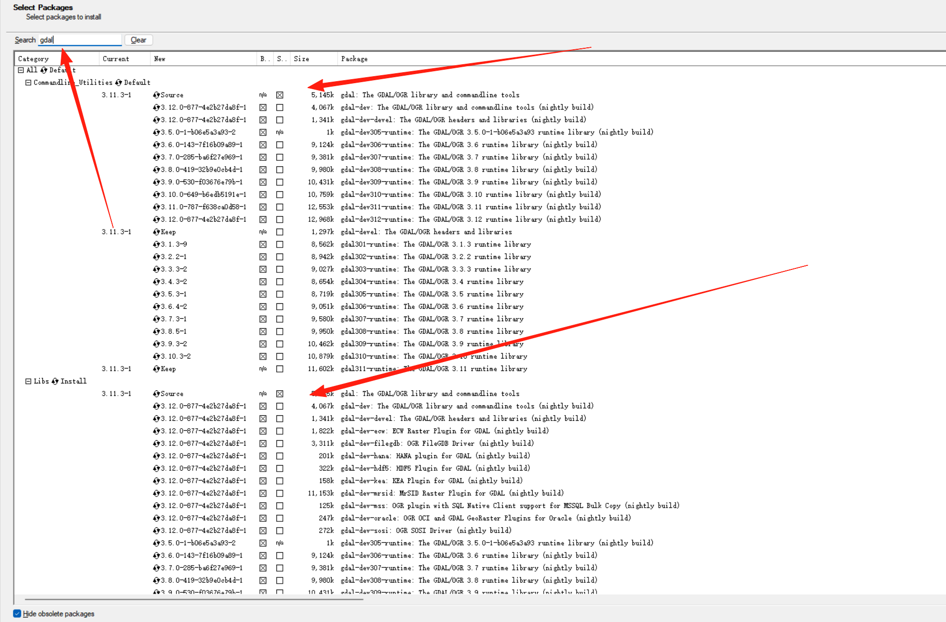Click the 201k size for gdal-dev-hana
Screen dimensions: 946x622
[x=327, y=456]
